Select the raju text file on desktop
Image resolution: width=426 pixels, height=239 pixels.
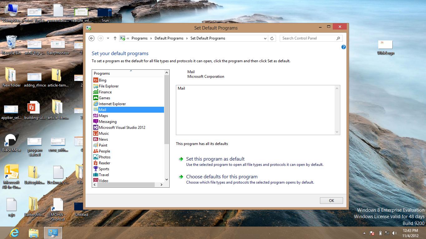12,207
